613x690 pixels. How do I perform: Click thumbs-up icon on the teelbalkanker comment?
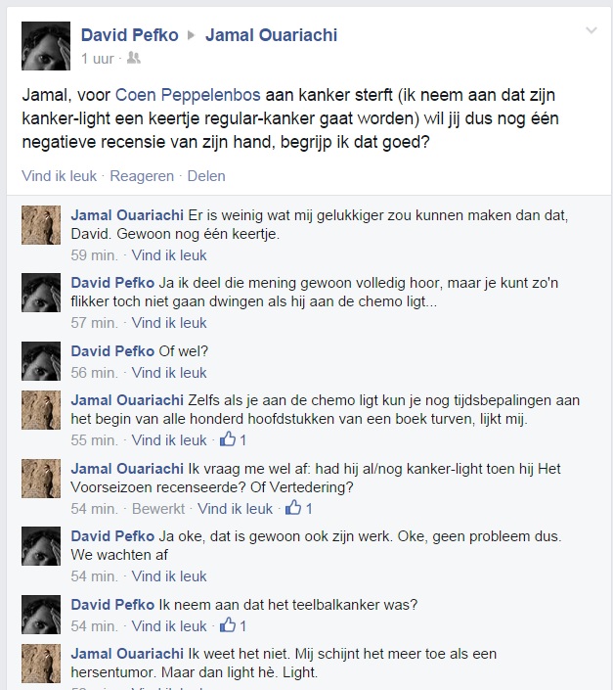point(228,624)
